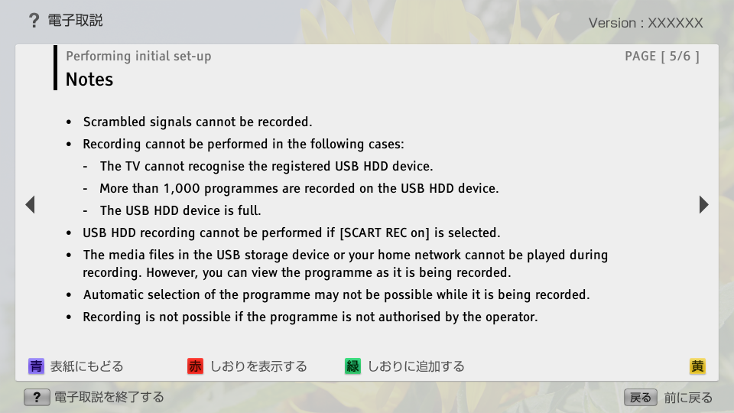
Task: Click the left arrow for previous page
Action: [x=30, y=205]
